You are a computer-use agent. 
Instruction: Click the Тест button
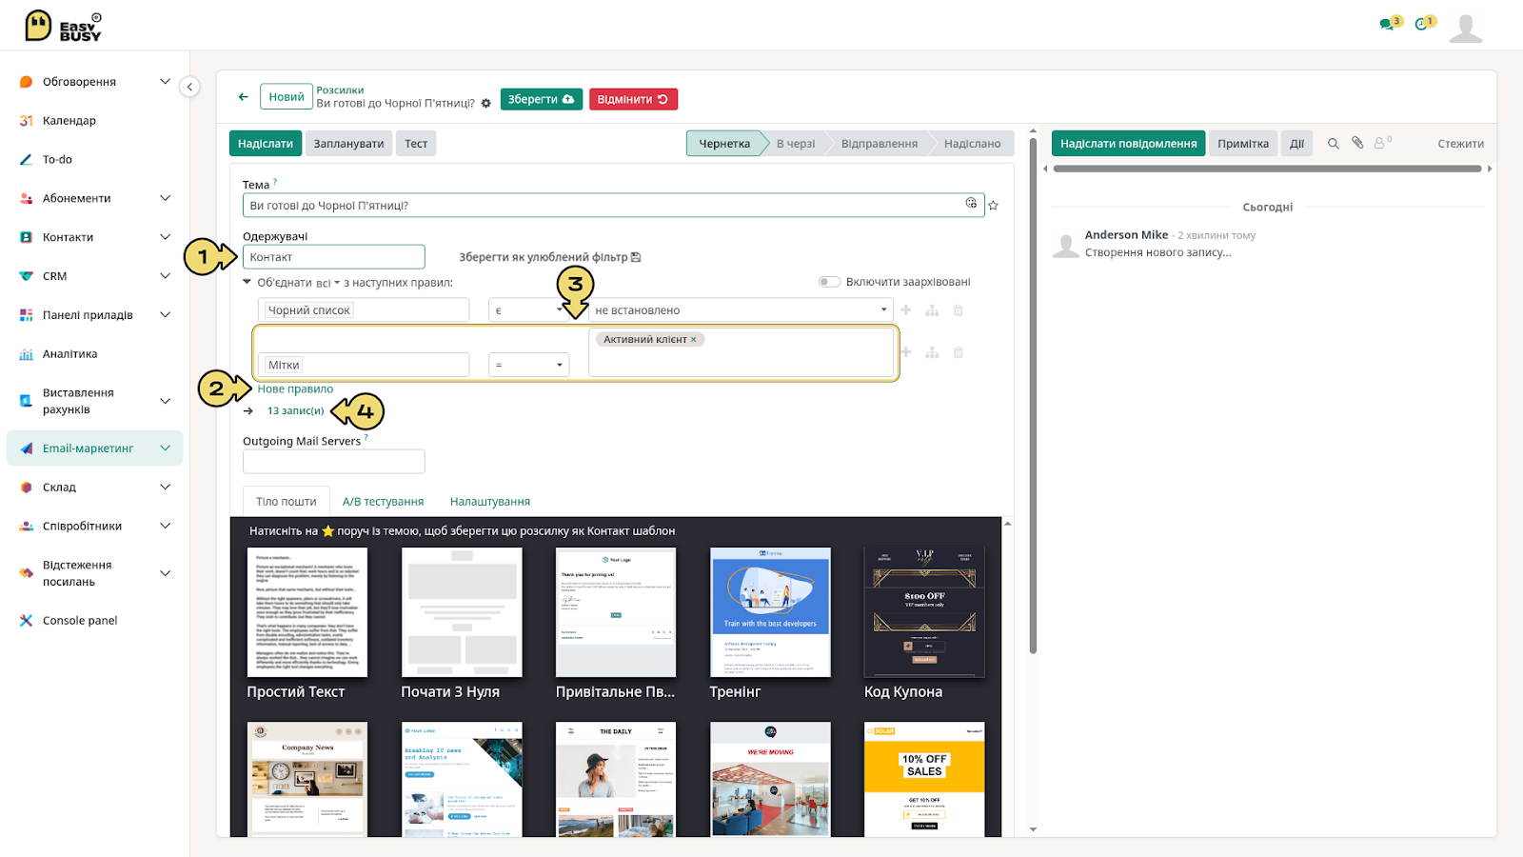tap(416, 144)
